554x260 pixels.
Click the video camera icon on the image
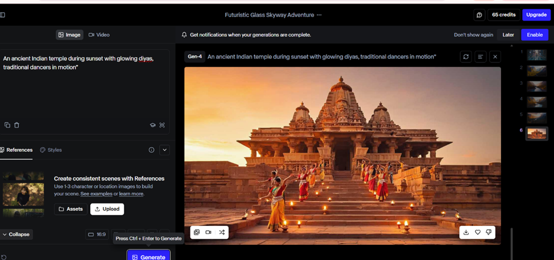coord(209,232)
